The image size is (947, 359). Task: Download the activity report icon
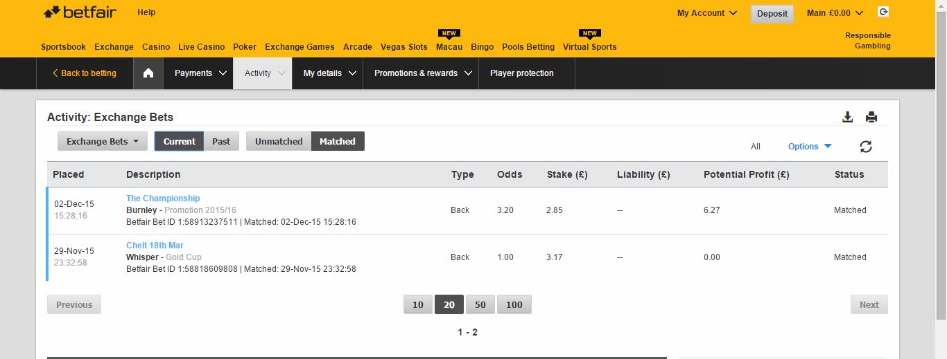[x=847, y=117]
